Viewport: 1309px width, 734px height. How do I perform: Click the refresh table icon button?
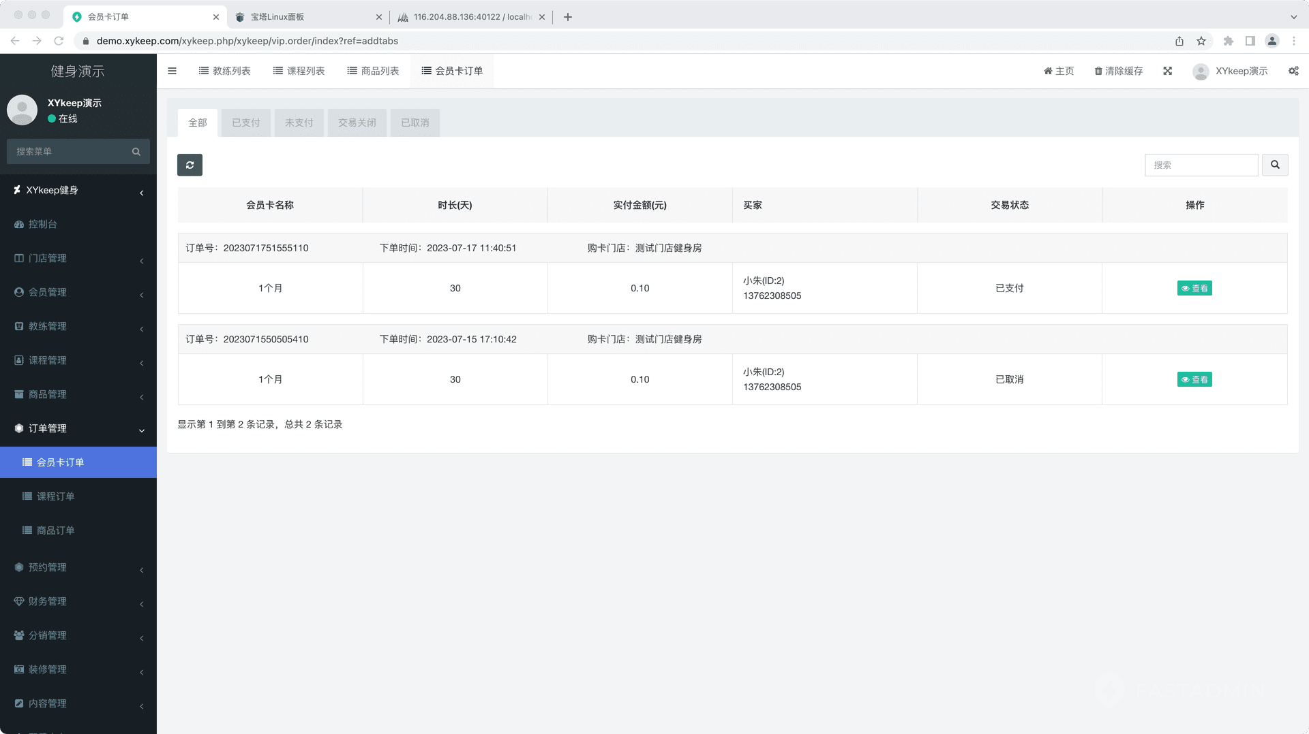(x=190, y=165)
